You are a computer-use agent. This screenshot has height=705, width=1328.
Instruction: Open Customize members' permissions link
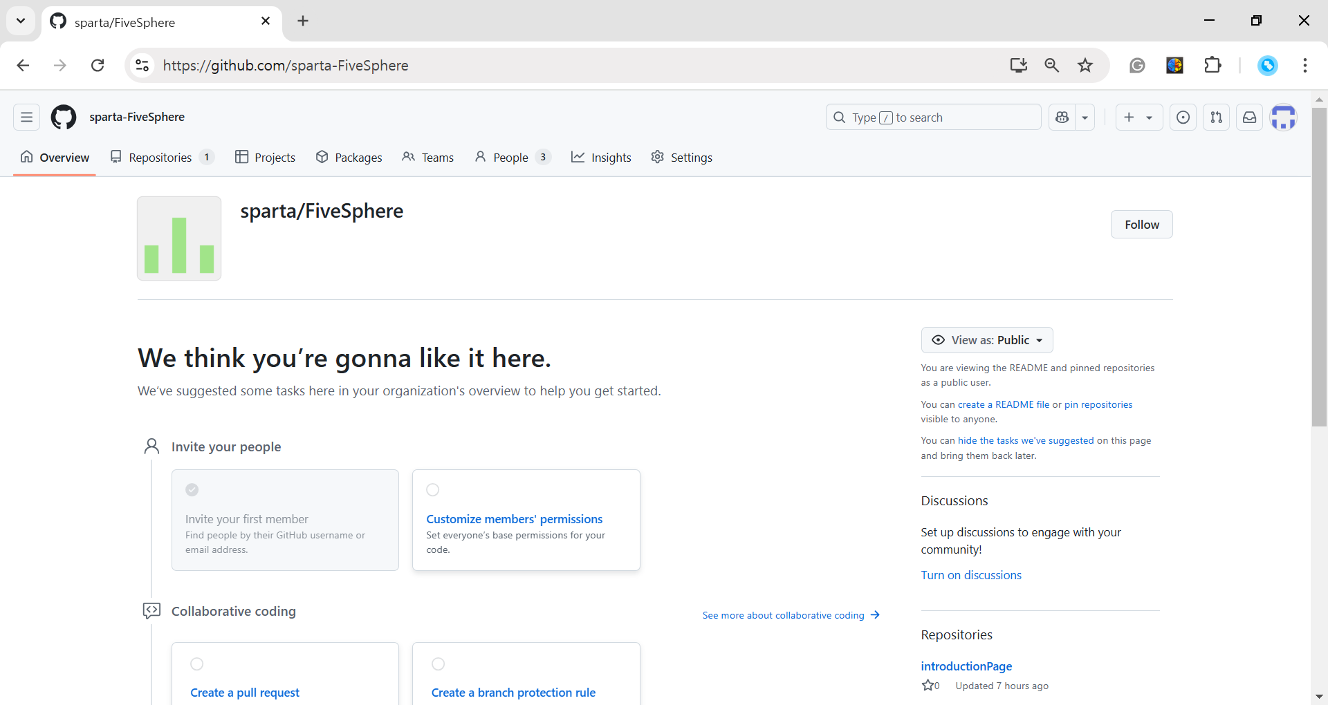click(x=514, y=519)
